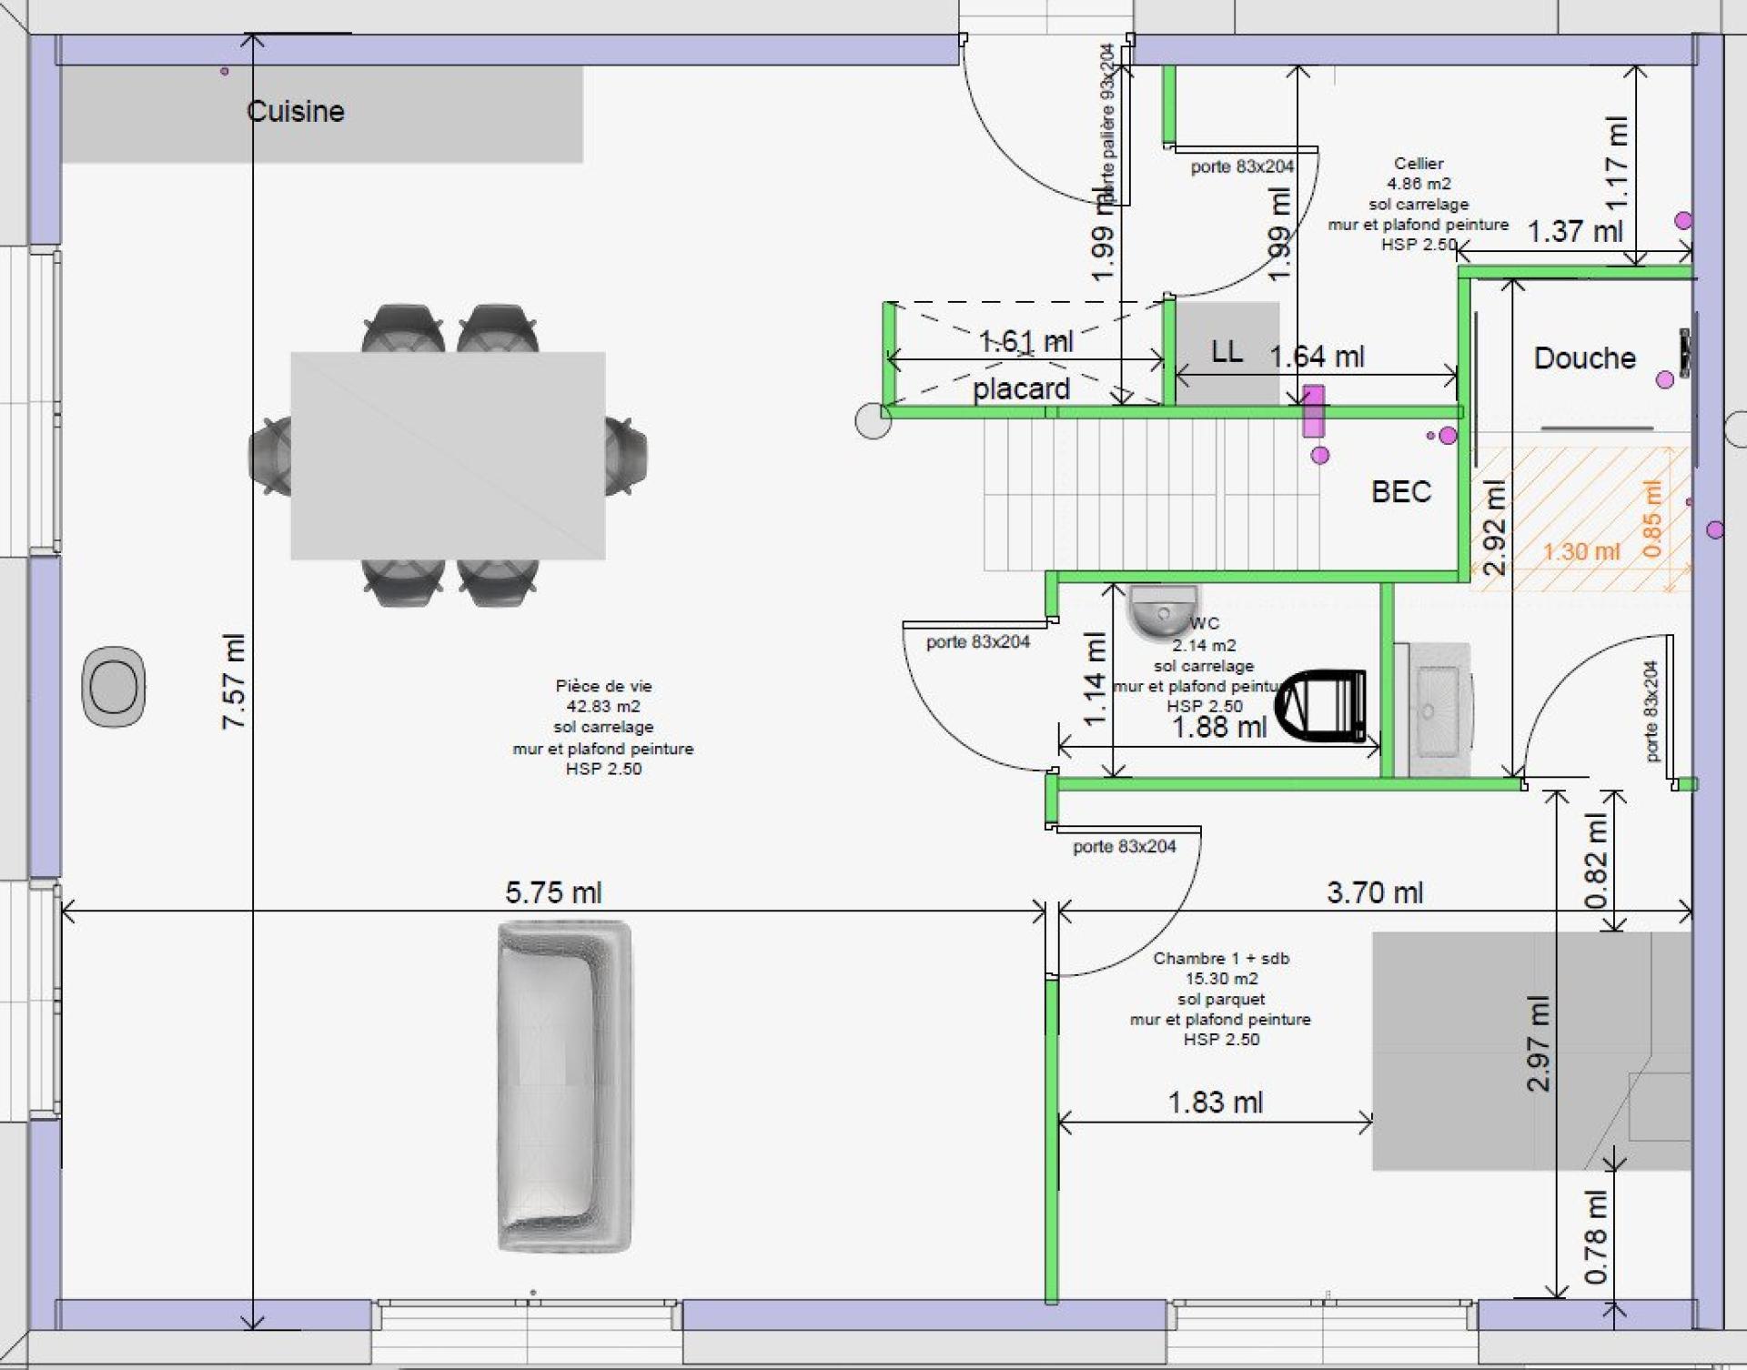
Task: Click the pouf near the left wall
Action: [x=114, y=686]
